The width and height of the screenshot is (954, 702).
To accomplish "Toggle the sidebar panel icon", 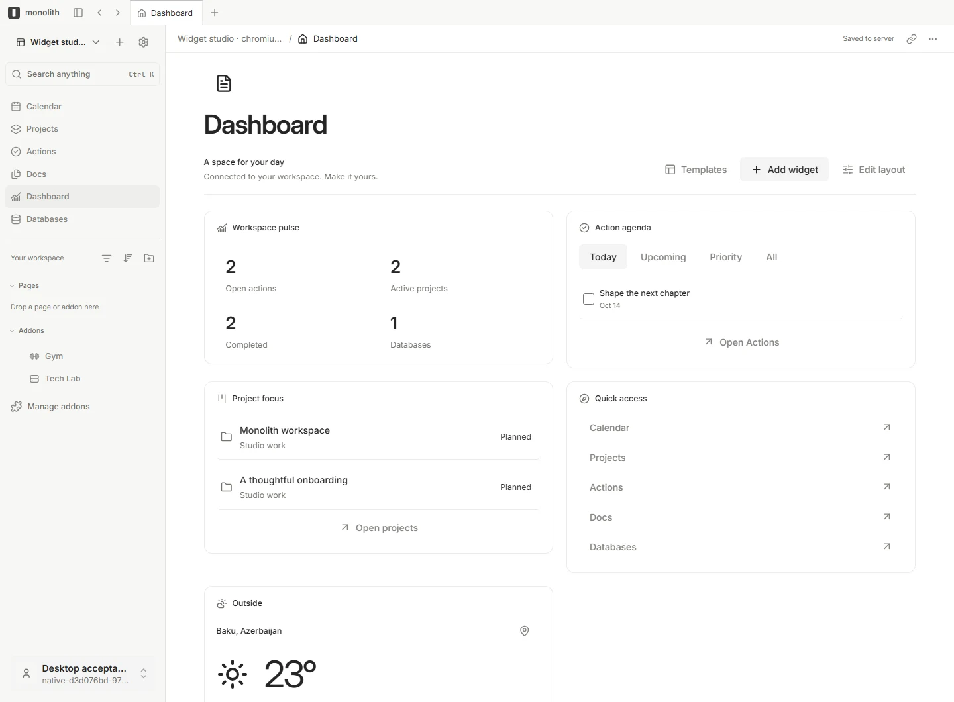I will (x=78, y=13).
